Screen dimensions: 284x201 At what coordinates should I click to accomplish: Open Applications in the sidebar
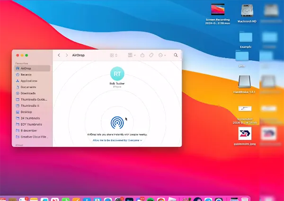point(32,81)
